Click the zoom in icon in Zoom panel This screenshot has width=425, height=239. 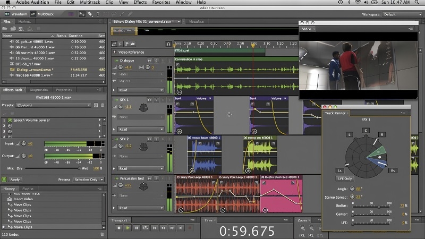(302, 228)
